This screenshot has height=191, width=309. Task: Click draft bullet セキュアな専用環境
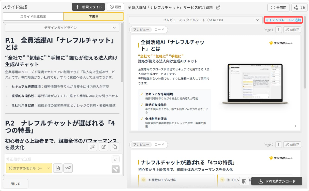tap(60, 87)
